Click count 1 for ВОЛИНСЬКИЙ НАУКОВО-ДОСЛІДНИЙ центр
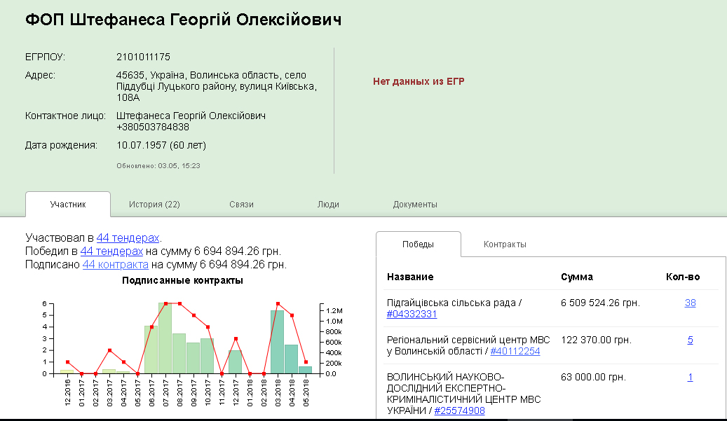This screenshot has width=727, height=421. [x=690, y=378]
